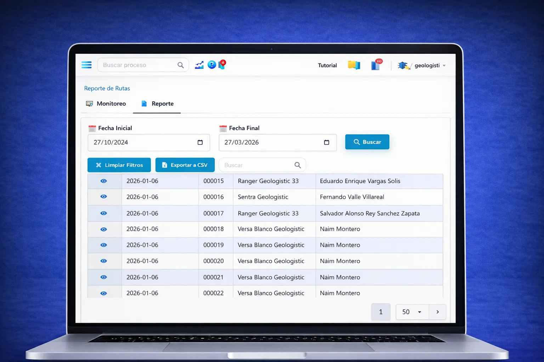Viewport: 544px width, 362px height.
Task: Click Exportar a CSV button
Action: click(x=185, y=165)
